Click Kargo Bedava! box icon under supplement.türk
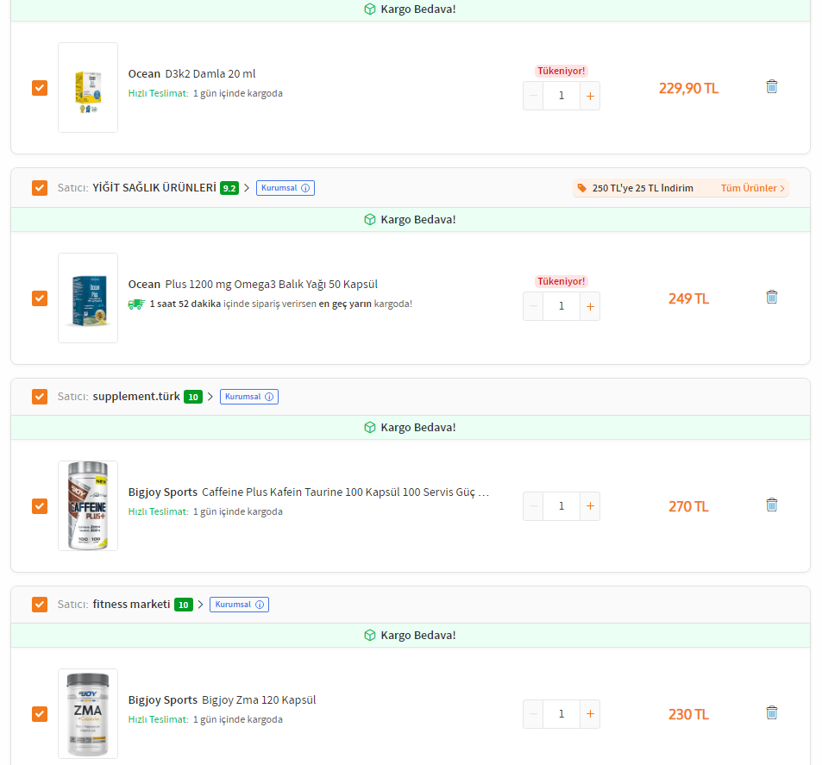The width and height of the screenshot is (822, 765). (x=369, y=427)
